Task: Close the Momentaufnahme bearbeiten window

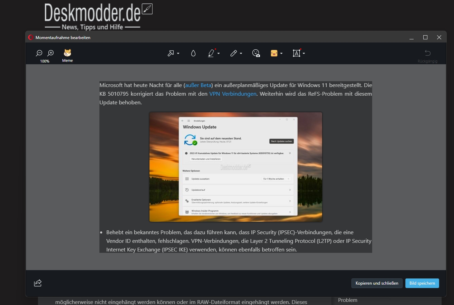Action: pyautogui.click(x=439, y=37)
